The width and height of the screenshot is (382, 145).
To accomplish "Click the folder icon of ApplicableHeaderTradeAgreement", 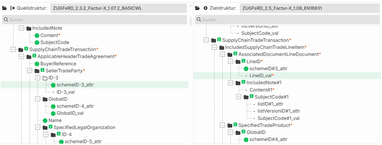I will point(29,57).
